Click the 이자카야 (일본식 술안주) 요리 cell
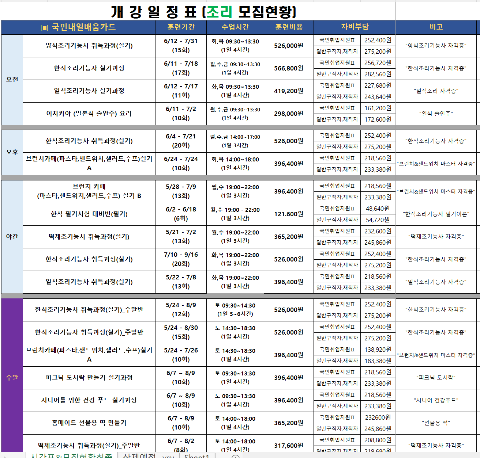Viewport: 480px width, 458px height. click(89, 114)
